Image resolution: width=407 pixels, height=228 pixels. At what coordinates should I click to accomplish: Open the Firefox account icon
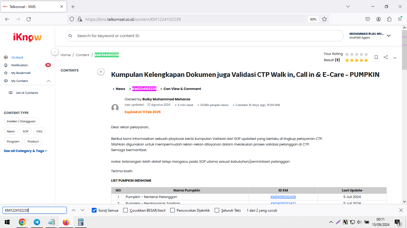(x=378, y=19)
